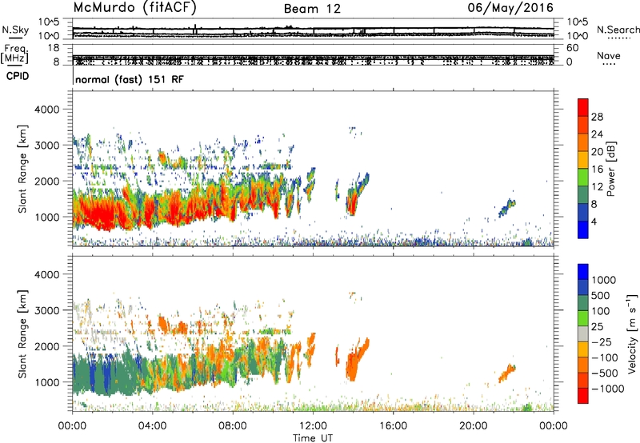Click the "18" frequency axis value

tap(54, 48)
